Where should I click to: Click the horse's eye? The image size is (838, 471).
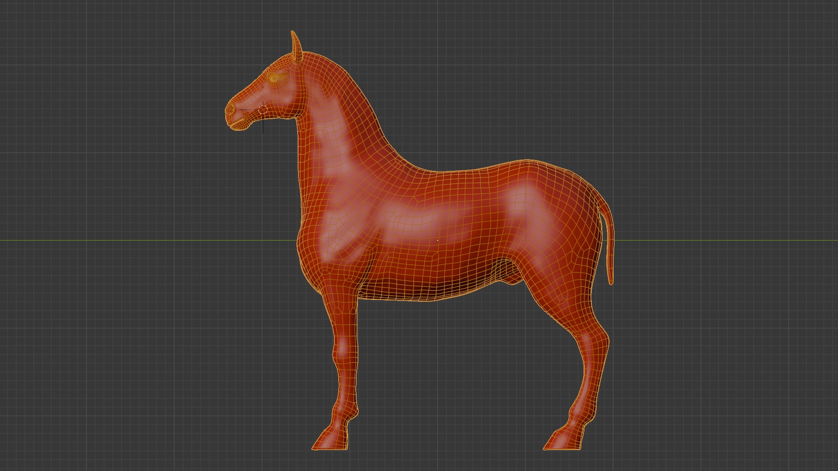[x=275, y=78]
